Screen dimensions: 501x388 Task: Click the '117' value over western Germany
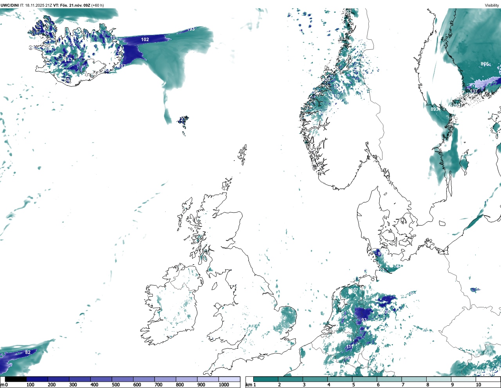(350, 347)
